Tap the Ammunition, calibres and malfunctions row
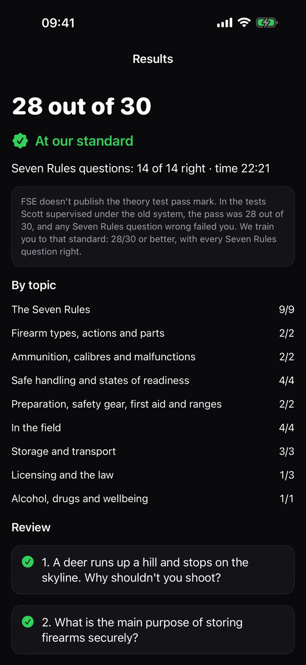This screenshot has width=306, height=665. tap(153, 357)
